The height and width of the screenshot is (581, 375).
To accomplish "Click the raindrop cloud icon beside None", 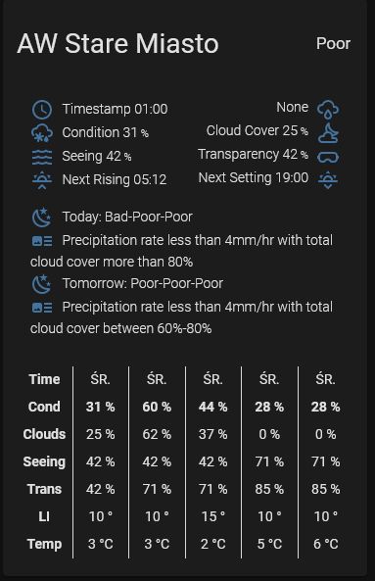I will (328, 110).
